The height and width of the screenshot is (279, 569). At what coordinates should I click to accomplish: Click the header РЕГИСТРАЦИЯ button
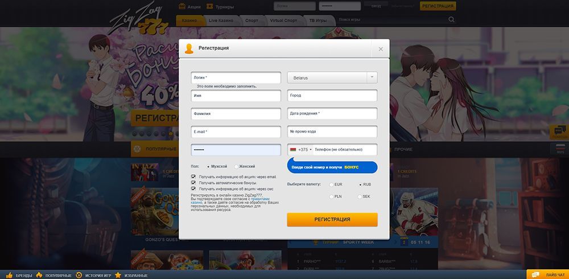click(x=438, y=6)
